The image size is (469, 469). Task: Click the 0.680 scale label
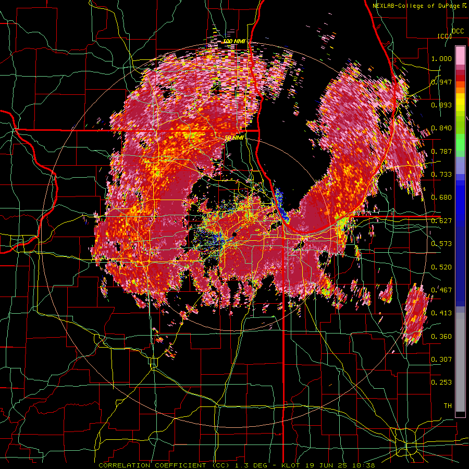(441, 198)
